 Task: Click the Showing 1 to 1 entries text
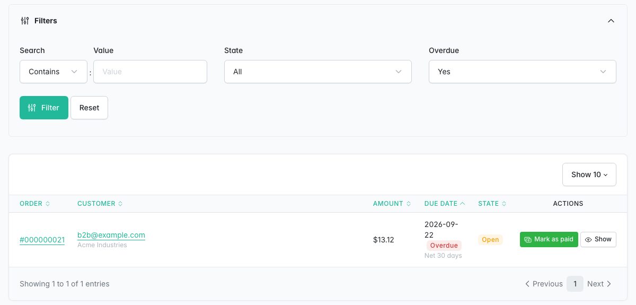(x=65, y=284)
